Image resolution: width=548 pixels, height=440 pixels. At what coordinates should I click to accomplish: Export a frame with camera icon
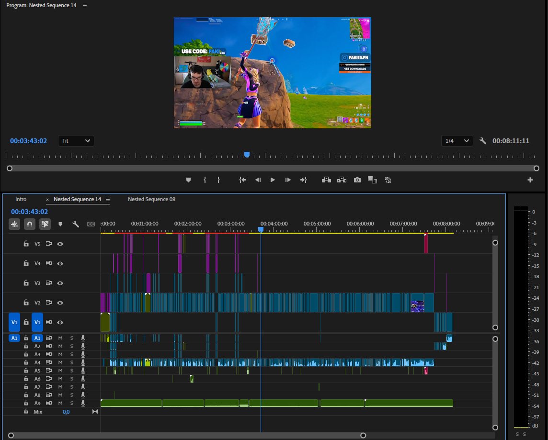pos(357,180)
